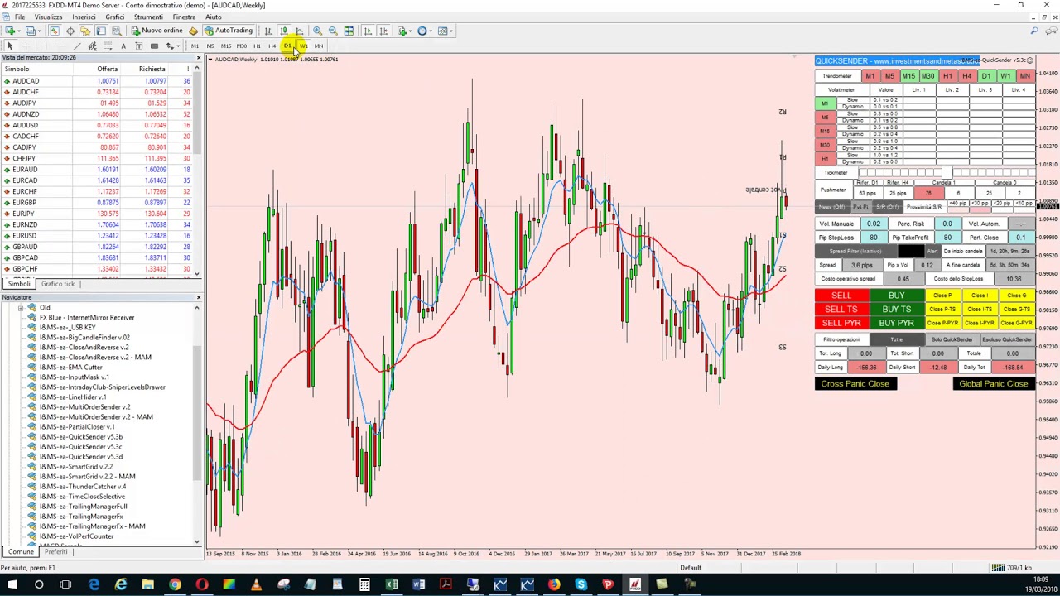Toggle the Navigator panel icon
Screen dimensions: 1060x596
(85, 31)
